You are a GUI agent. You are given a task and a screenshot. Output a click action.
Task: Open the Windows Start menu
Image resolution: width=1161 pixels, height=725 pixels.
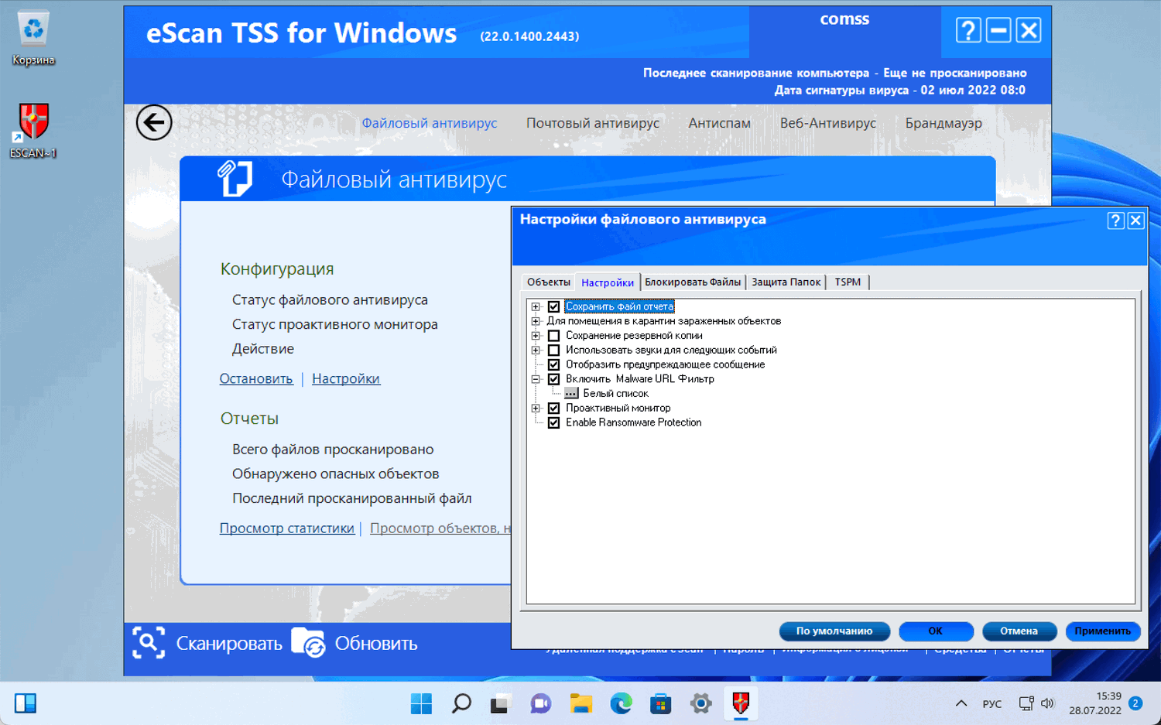[x=421, y=703]
